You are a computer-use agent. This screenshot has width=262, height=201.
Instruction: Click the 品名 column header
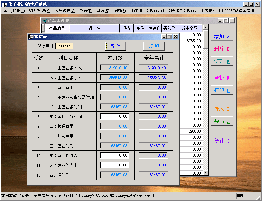[x=94, y=28]
